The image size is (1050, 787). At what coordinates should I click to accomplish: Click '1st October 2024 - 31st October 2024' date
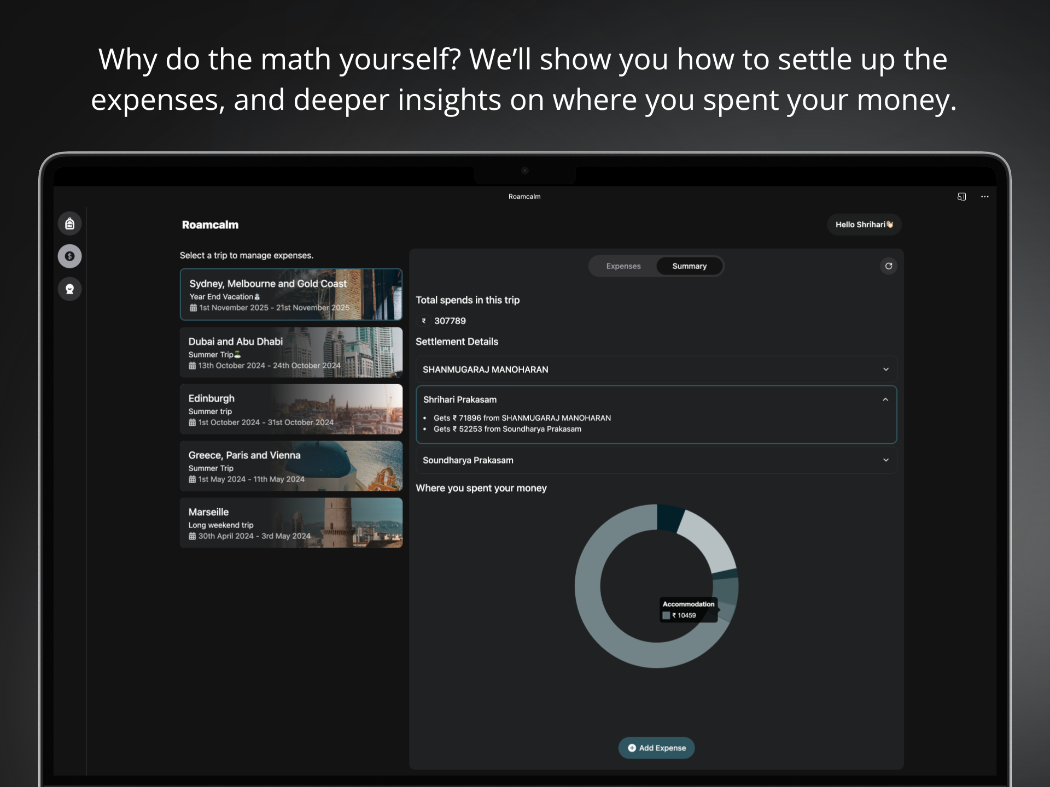click(266, 422)
